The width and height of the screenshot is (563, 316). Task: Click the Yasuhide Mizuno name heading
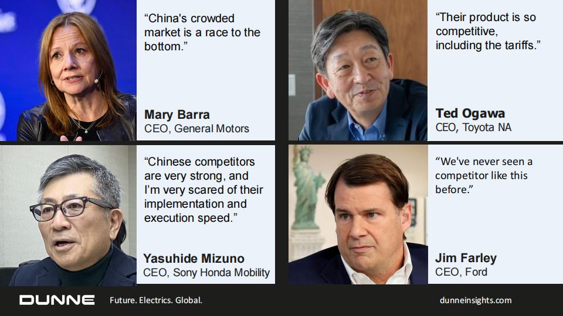pos(194,258)
